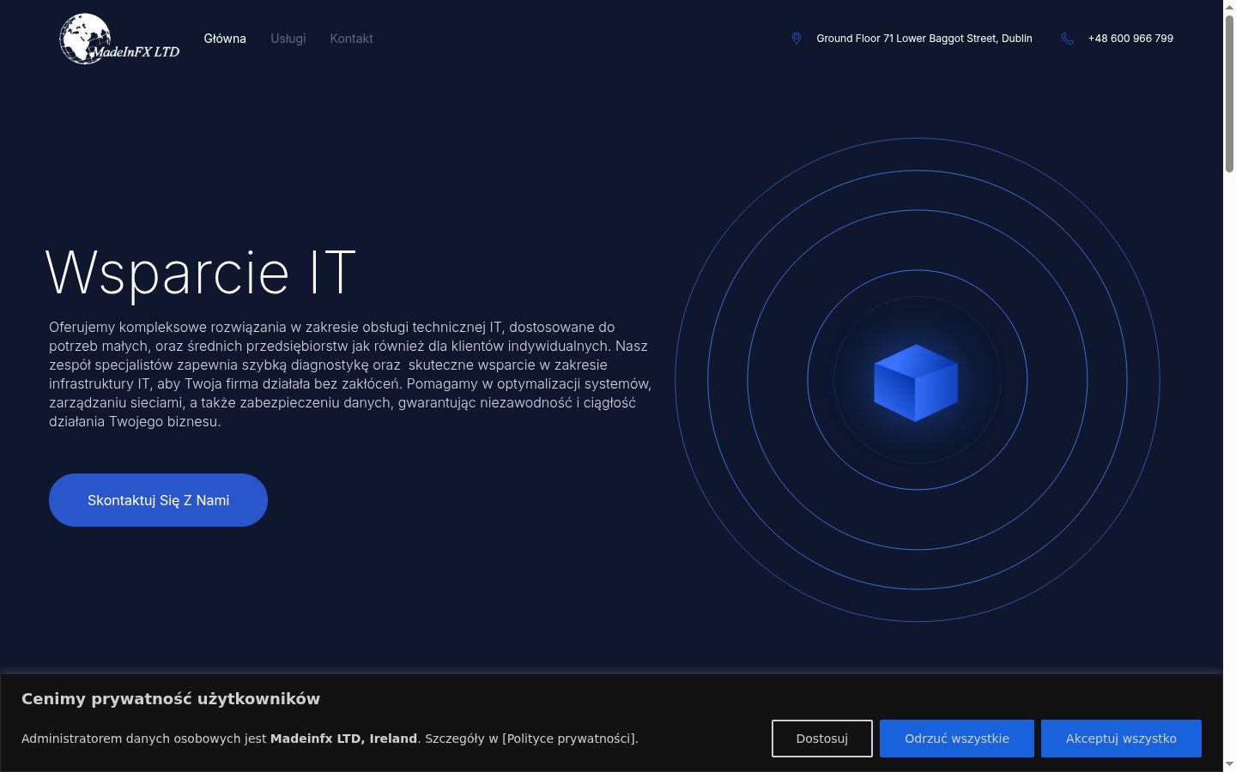This screenshot has height=772, width=1236.
Task: Choose Dostosuj in the cookie banner
Action: coord(822,739)
